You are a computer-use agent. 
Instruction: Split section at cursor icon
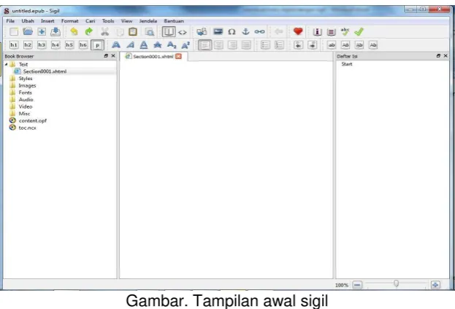(202, 31)
